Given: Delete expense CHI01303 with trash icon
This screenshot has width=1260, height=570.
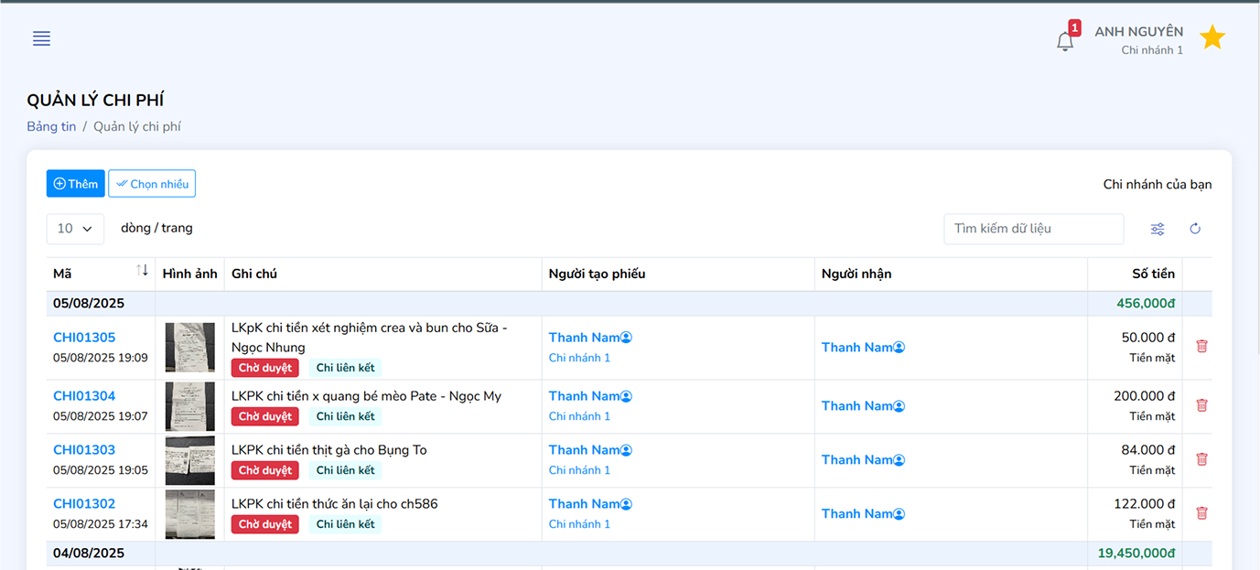Looking at the screenshot, I should click(x=1201, y=459).
